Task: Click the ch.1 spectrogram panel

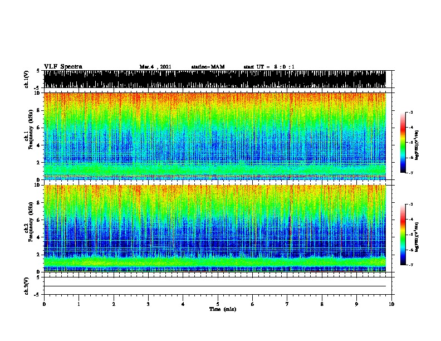Action: click(x=215, y=136)
